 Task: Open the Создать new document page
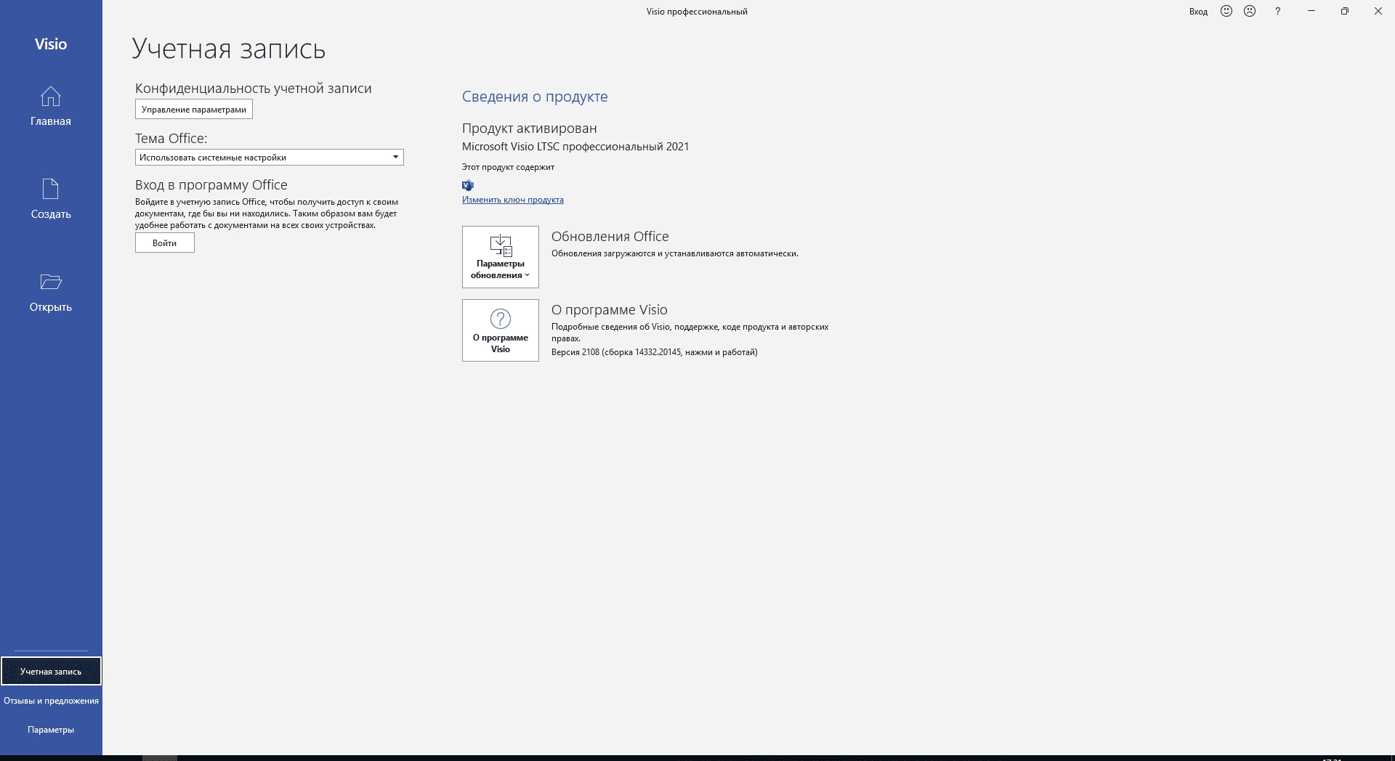51,199
